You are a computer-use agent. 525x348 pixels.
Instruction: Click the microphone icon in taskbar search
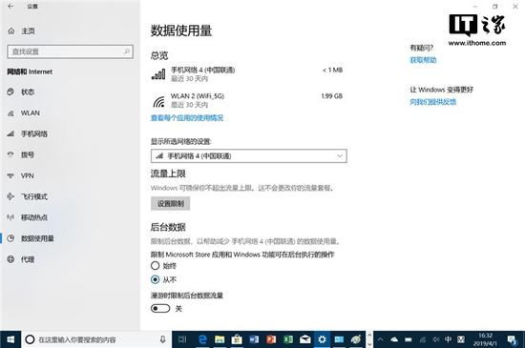point(162,339)
